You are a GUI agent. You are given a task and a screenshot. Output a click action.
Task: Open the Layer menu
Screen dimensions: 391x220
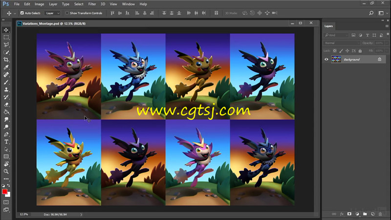[x=53, y=4]
